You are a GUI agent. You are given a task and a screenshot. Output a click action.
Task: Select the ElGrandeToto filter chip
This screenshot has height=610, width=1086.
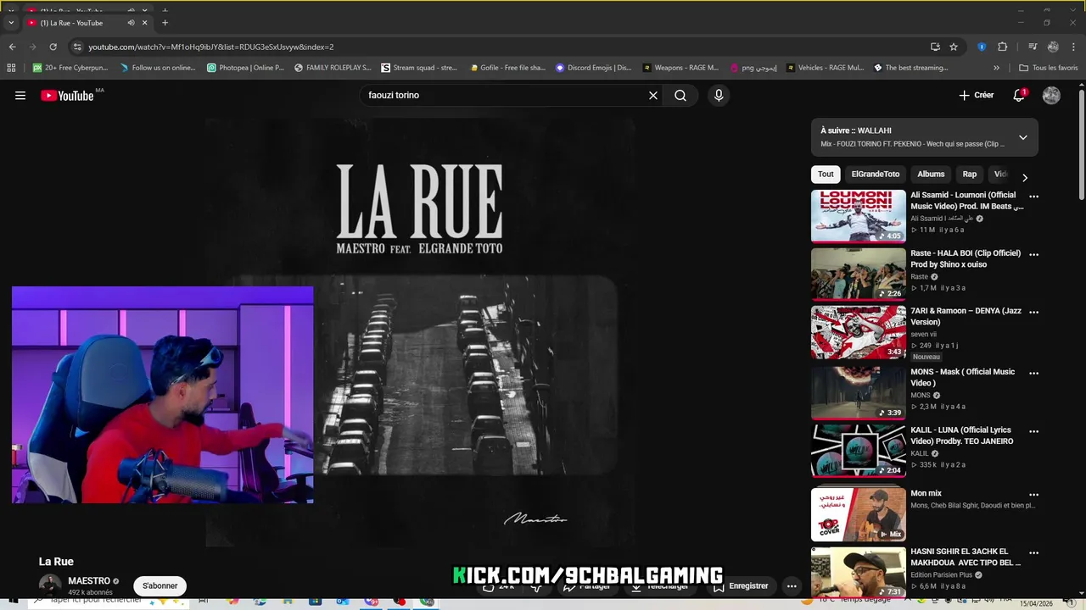(x=875, y=175)
